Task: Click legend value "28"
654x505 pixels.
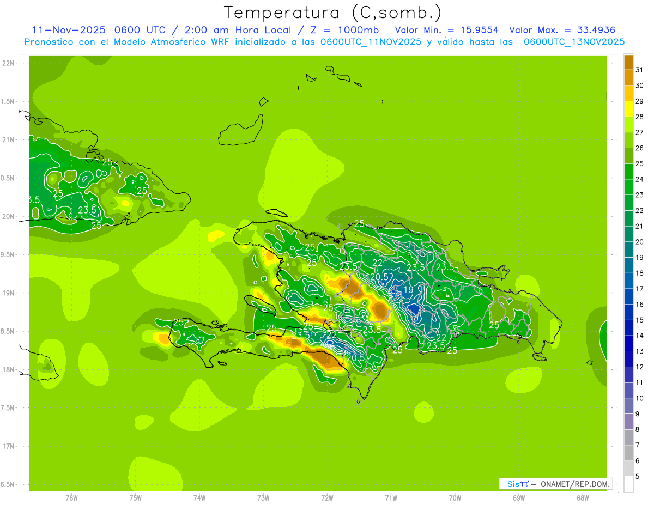Action: [x=640, y=117]
